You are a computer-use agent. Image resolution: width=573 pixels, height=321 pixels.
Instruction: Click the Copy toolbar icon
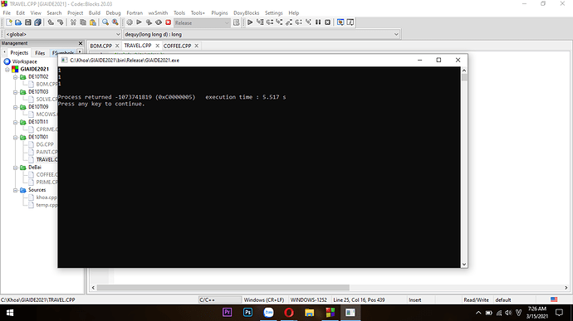(83, 22)
